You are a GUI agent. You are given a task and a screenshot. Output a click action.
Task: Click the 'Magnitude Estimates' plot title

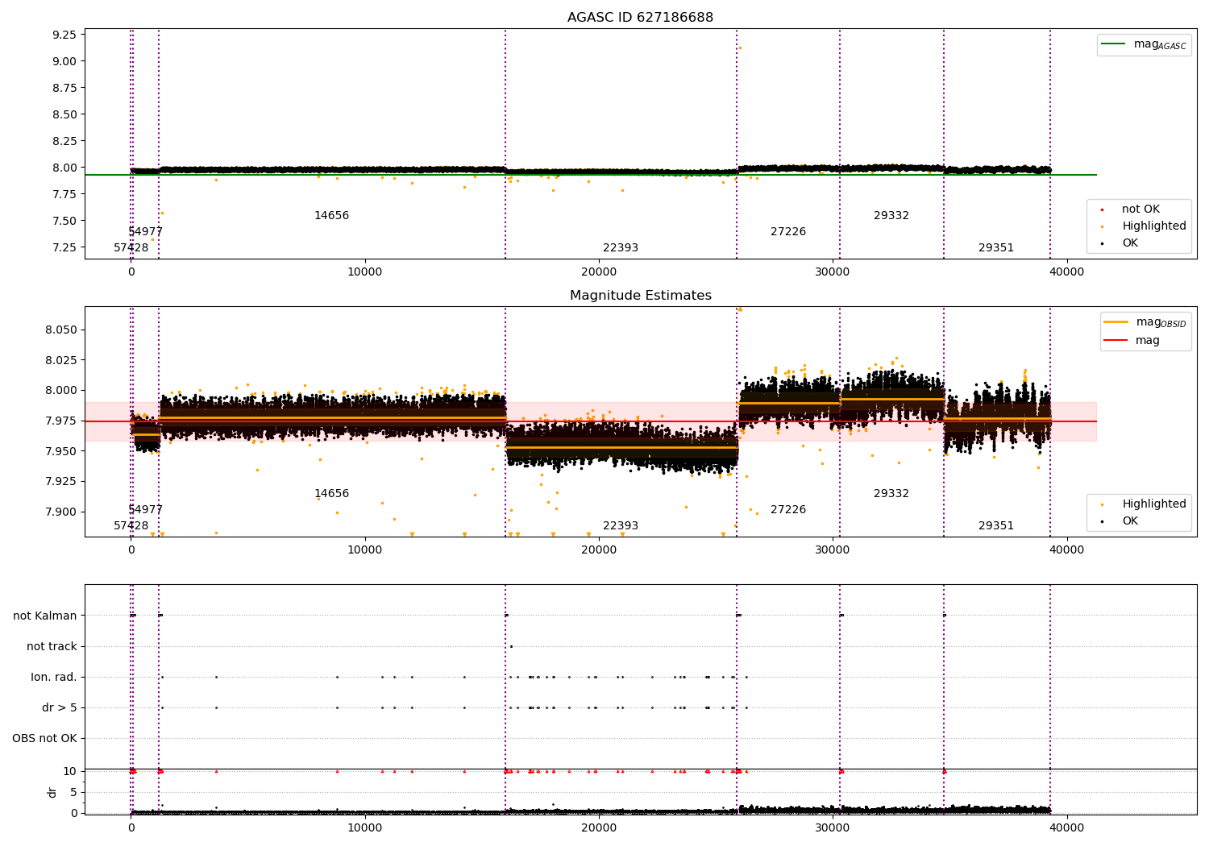pos(640,295)
